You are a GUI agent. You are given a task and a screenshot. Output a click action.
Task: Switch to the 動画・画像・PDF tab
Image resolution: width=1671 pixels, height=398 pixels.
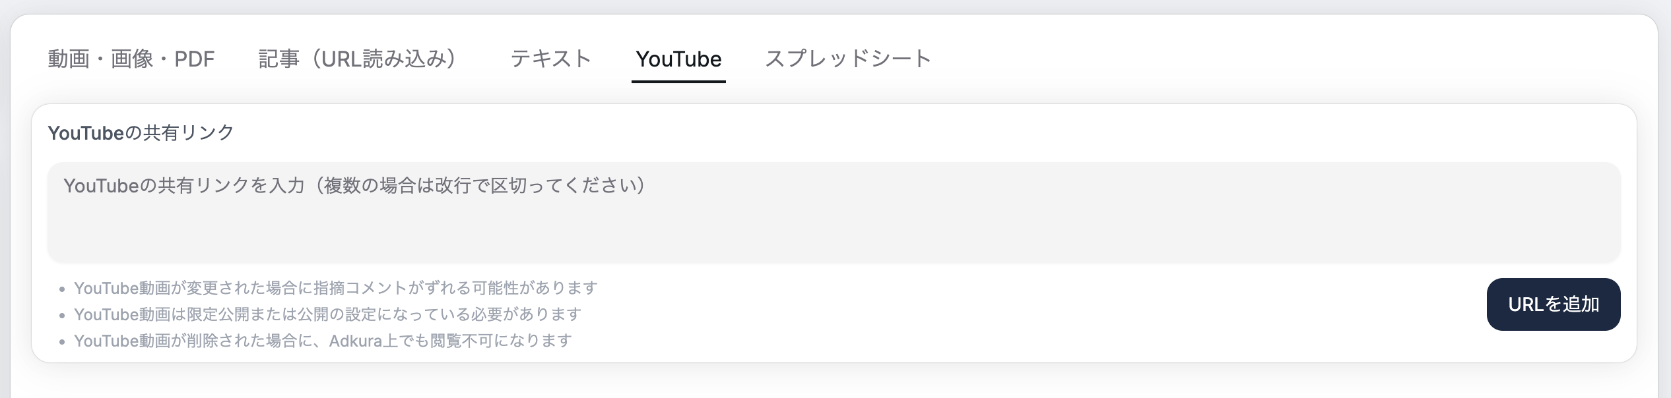pyautogui.click(x=131, y=59)
